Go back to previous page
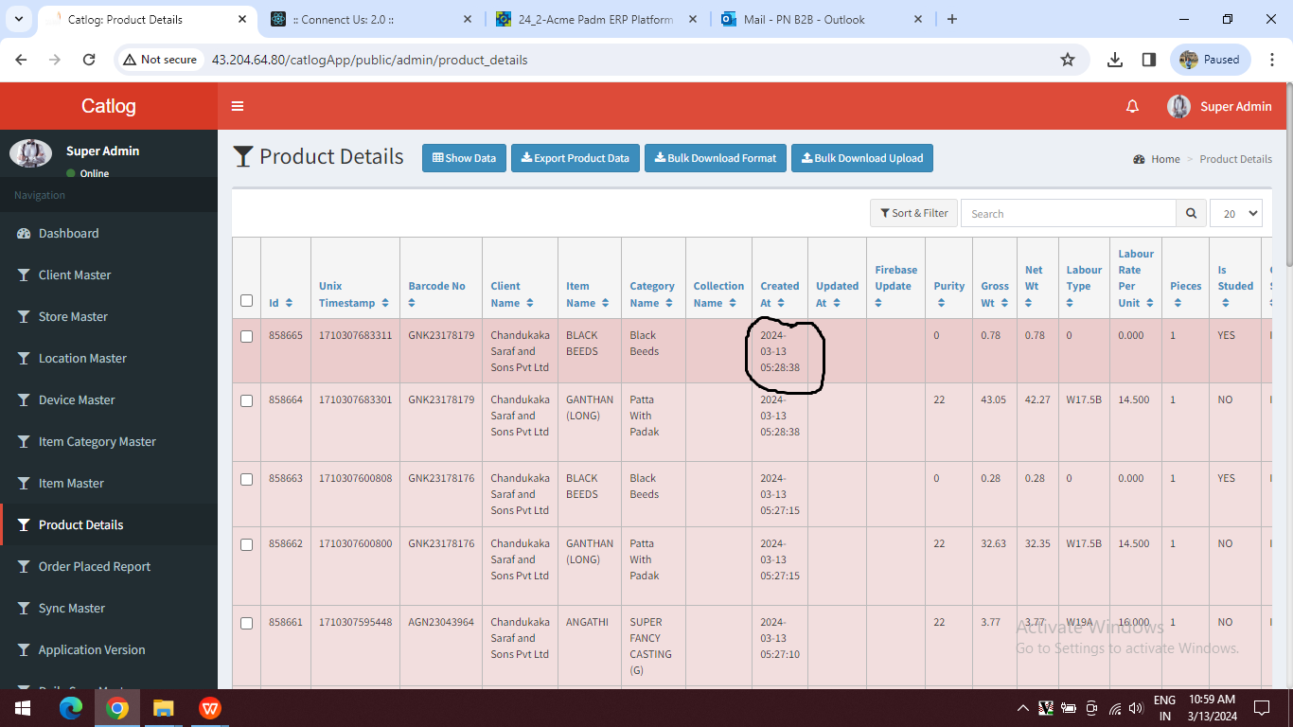1293x727 pixels. tap(22, 60)
